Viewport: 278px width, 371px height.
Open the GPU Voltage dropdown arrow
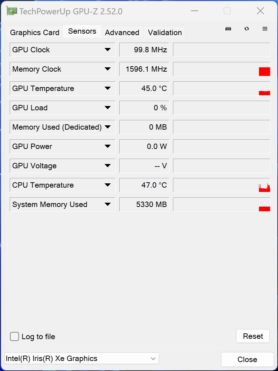click(x=107, y=166)
